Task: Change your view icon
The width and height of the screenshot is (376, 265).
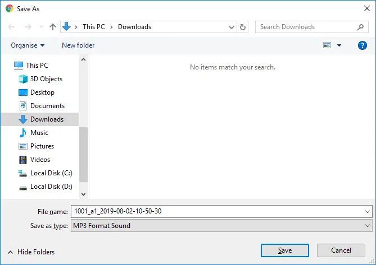Action: point(327,45)
